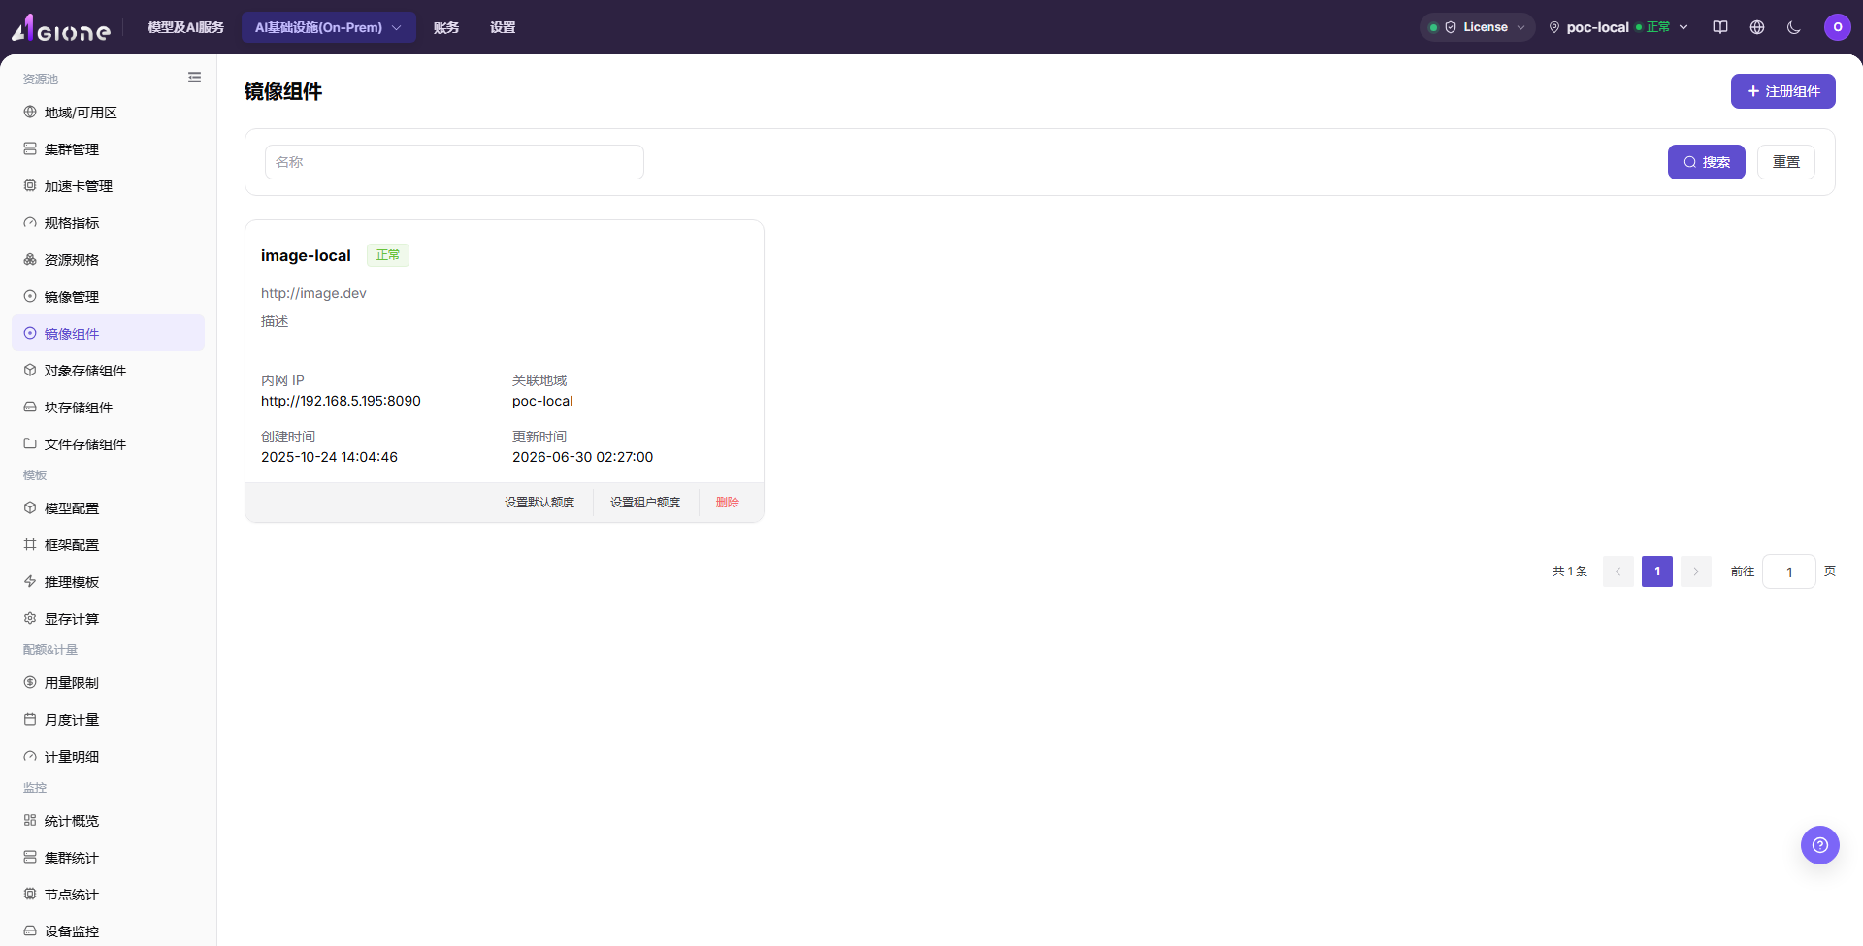Click the poc-local 关联地域 value

[x=542, y=401]
